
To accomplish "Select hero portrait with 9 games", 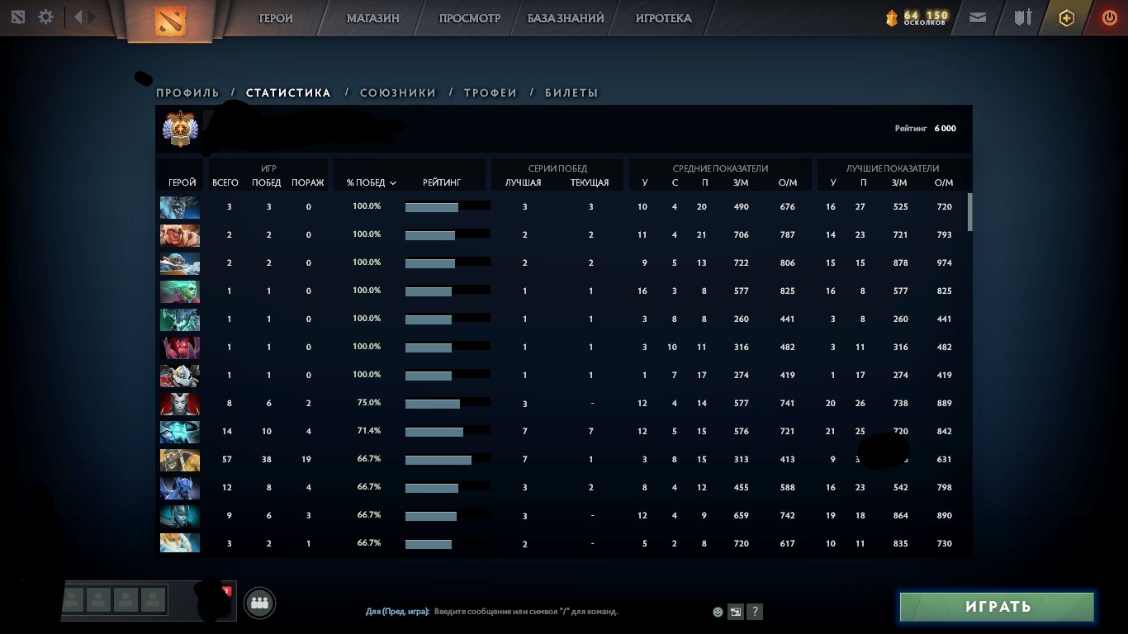I will [179, 516].
